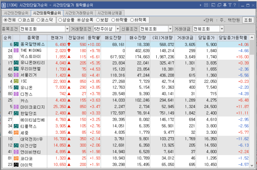Select the 에이티넘인베 stock row
Screen dimensions: 257x170
[126, 120]
